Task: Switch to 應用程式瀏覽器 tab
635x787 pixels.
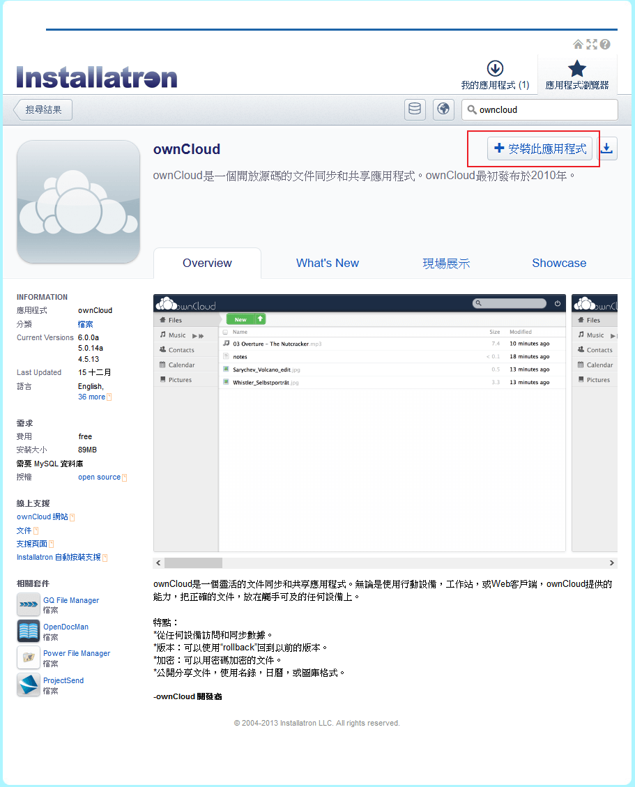Action: (x=577, y=75)
